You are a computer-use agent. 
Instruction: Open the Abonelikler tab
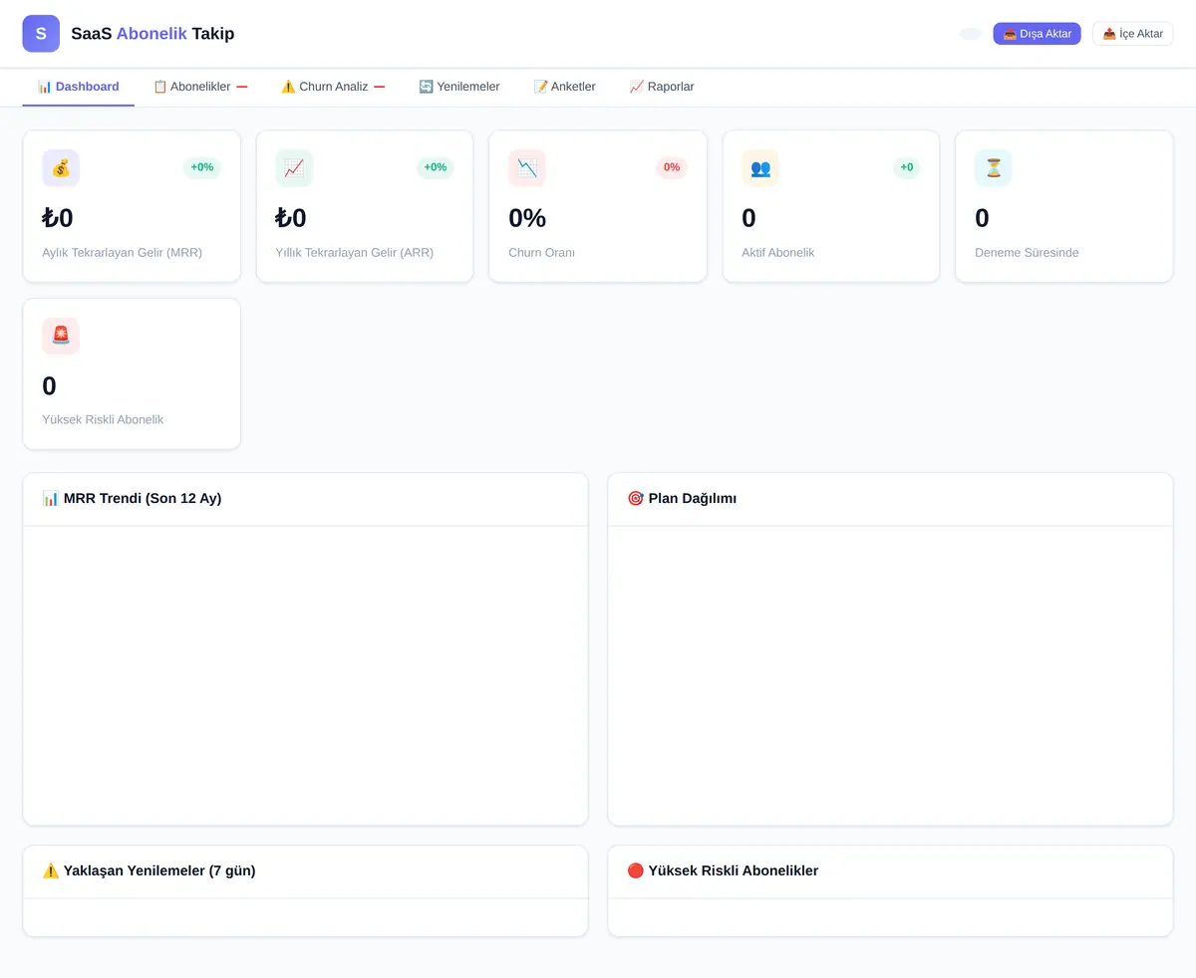click(x=200, y=87)
